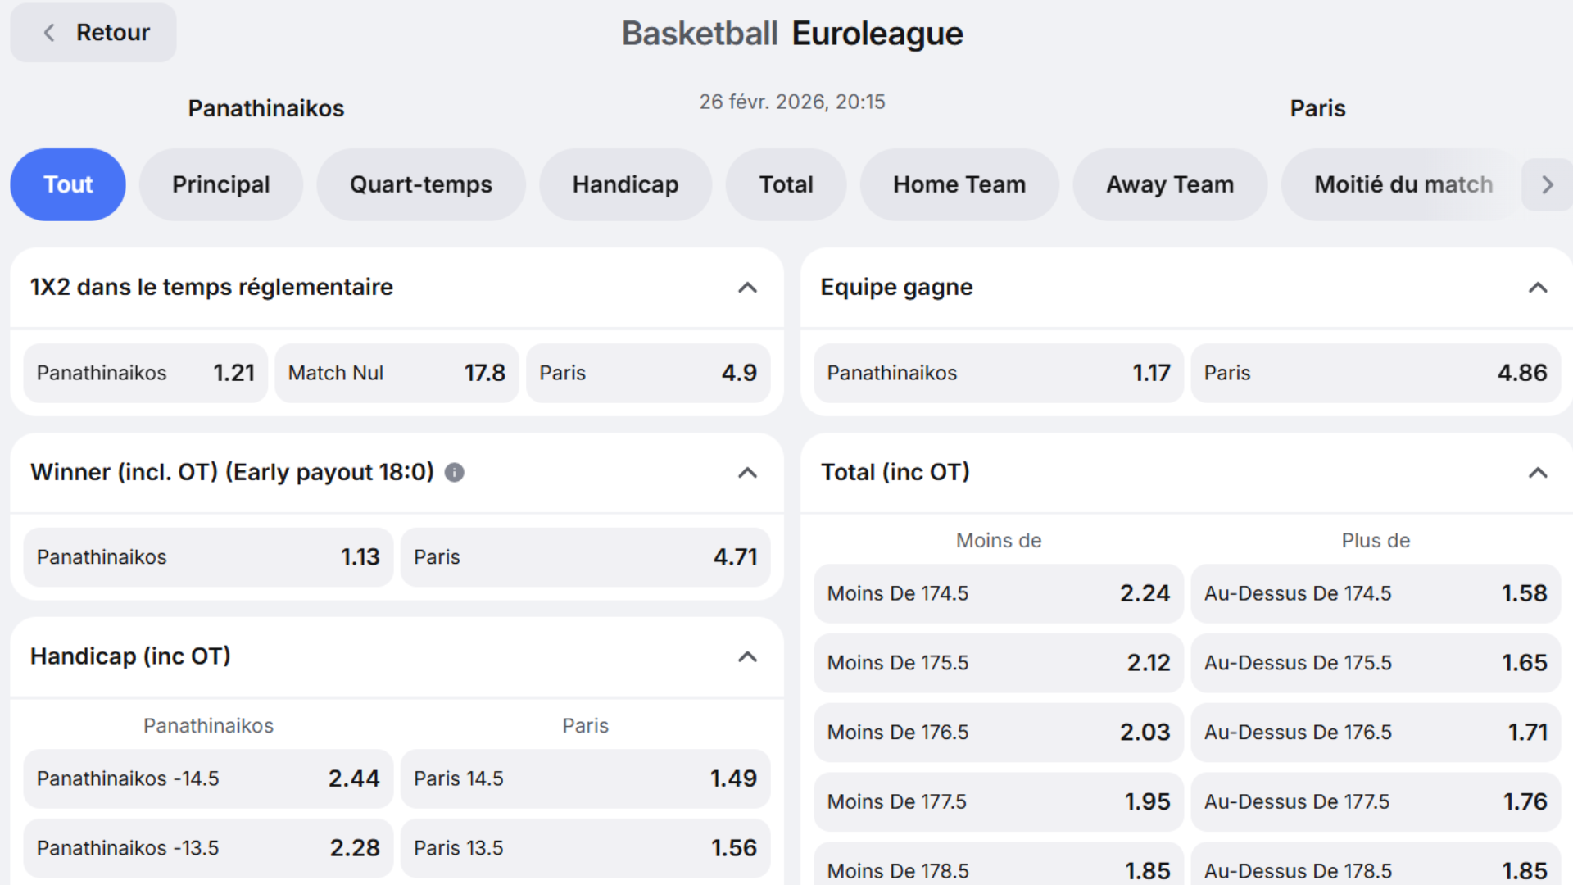Image resolution: width=1573 pixels, height=885 pixels.
Task: Collapse the Handicap (inc OT) section
Action: (746, 656)
